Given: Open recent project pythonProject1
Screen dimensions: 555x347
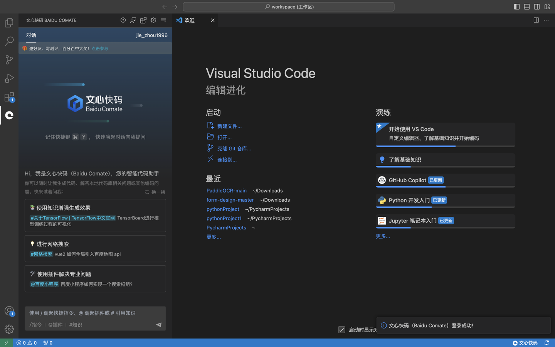Looking at the screenshot, I should click(224, 218).
